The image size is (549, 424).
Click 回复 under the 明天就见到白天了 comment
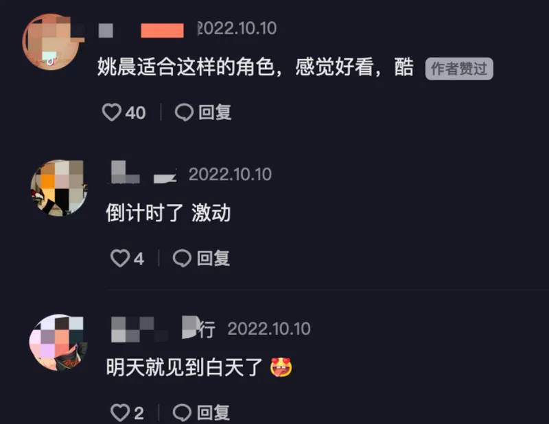coord(213,413)
